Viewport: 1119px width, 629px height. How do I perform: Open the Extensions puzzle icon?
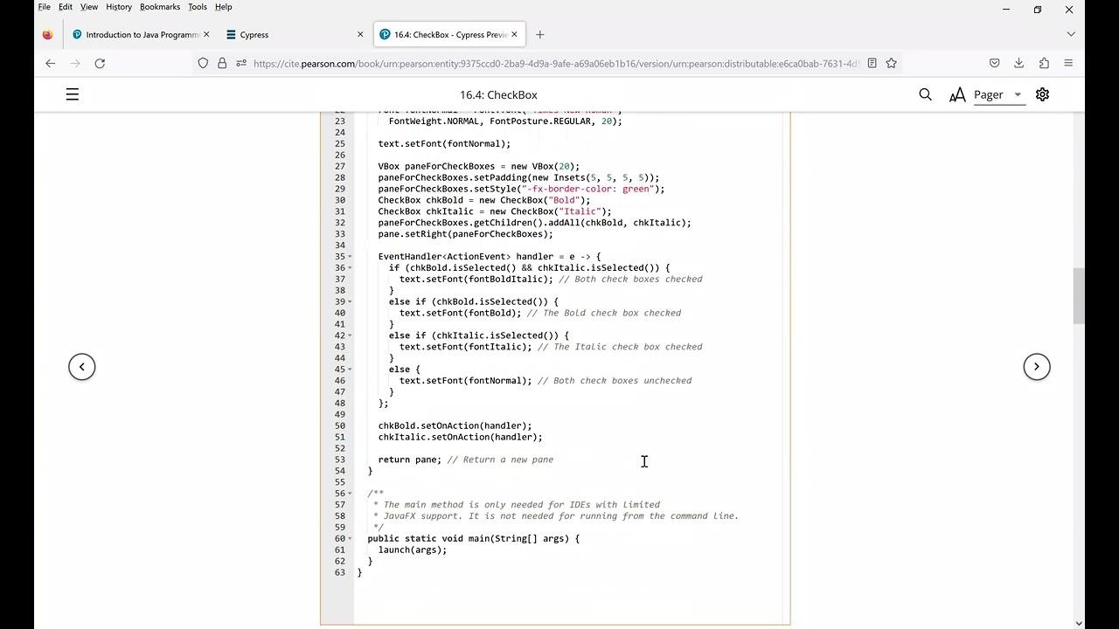[x=1044, y=63]
